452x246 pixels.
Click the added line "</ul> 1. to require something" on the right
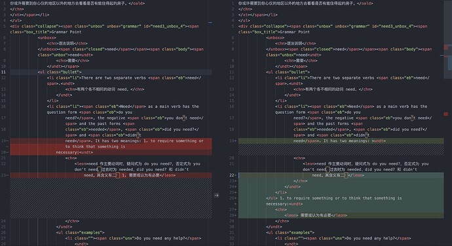[333, 198]
